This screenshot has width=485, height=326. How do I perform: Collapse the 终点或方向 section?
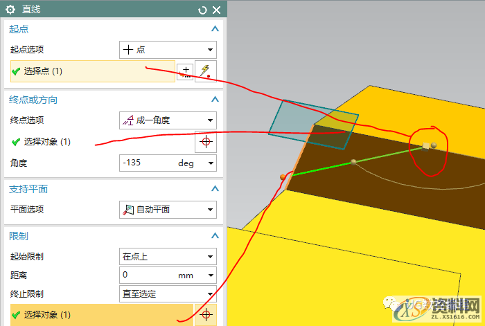[215, 99]
